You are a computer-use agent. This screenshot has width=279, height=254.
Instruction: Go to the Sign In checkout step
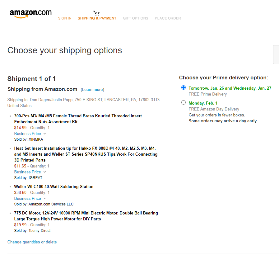65,18
